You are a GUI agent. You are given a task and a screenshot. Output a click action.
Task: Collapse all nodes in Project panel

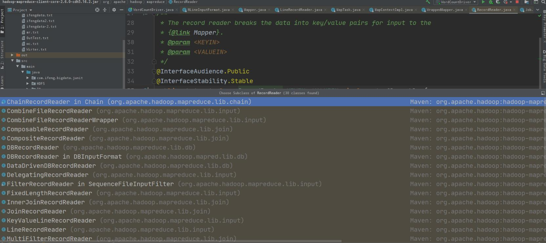coord(105,10)
